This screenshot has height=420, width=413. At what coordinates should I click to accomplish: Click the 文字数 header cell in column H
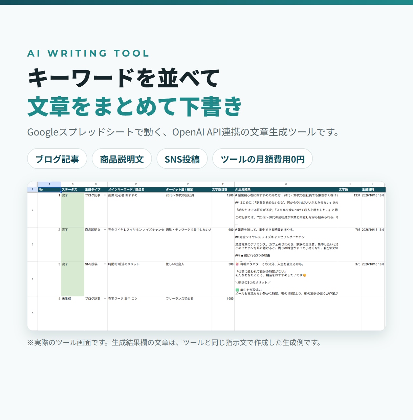pyautogui.click(x=349, y=190)
